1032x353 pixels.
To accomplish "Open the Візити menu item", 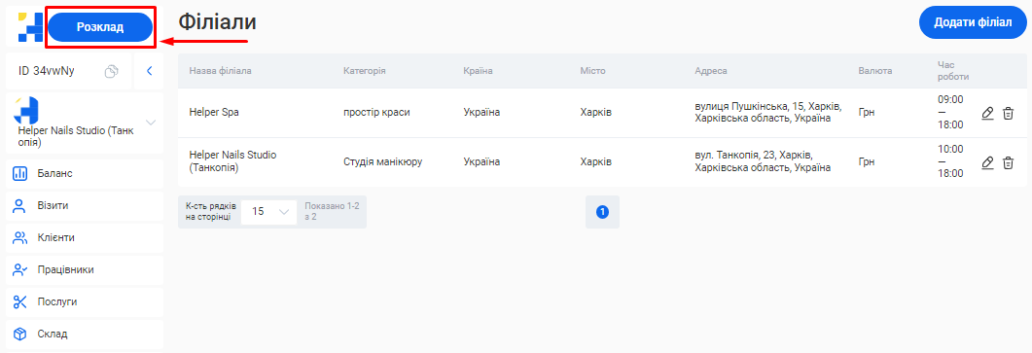I will [x=85, y=205].
